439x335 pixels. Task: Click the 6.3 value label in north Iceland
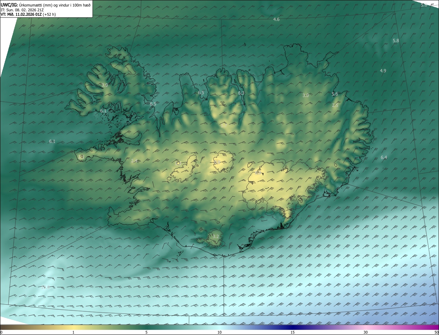pyautogui.click(x=241, y=93)
